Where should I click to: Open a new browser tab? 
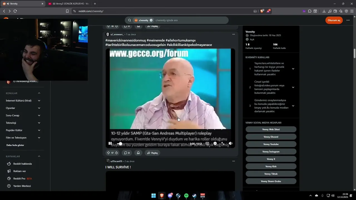click(x=95, y=4)
